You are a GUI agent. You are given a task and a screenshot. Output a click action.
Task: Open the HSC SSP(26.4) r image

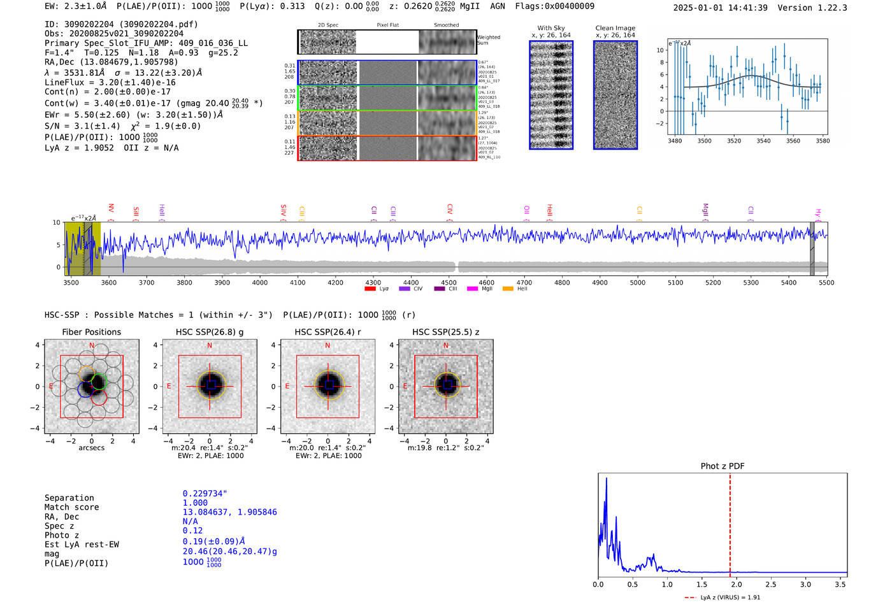coord(327,387)
